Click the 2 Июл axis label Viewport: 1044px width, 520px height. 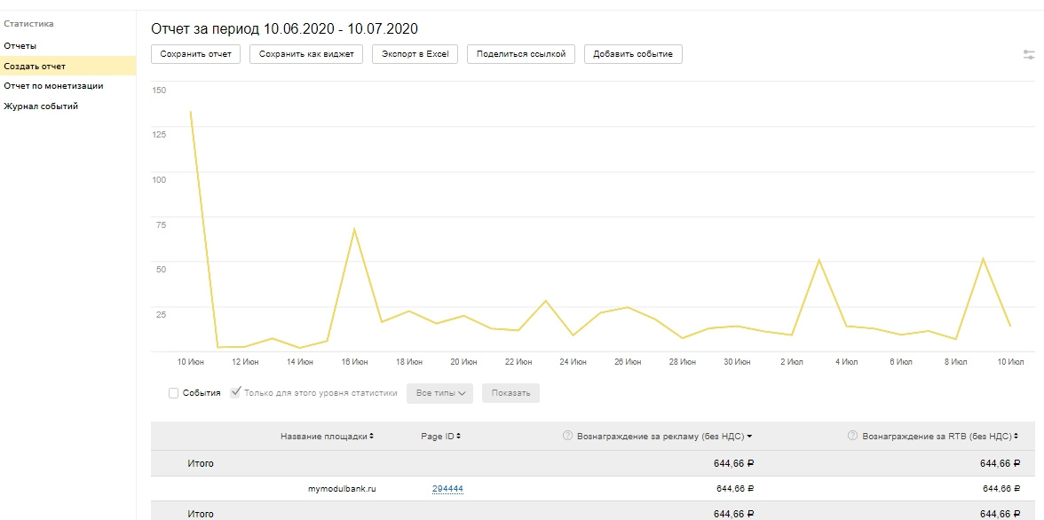coord(792,361)
